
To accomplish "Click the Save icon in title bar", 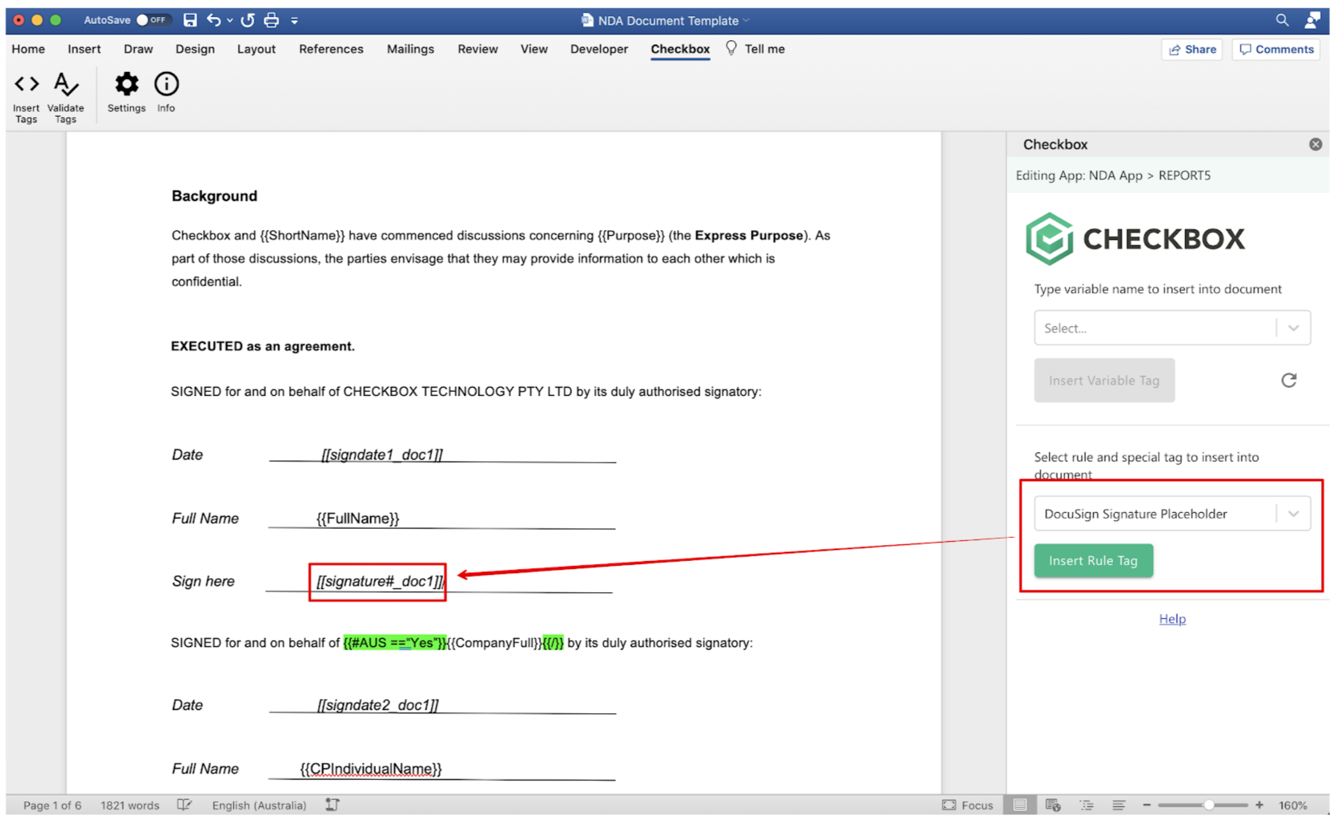I will click(190, 20).
